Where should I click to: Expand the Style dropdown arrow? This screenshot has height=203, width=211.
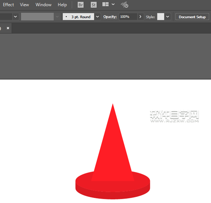click(x=168, y=17)
